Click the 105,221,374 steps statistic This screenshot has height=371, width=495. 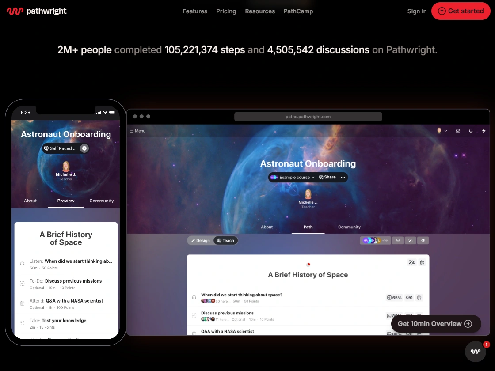[205, 50]
